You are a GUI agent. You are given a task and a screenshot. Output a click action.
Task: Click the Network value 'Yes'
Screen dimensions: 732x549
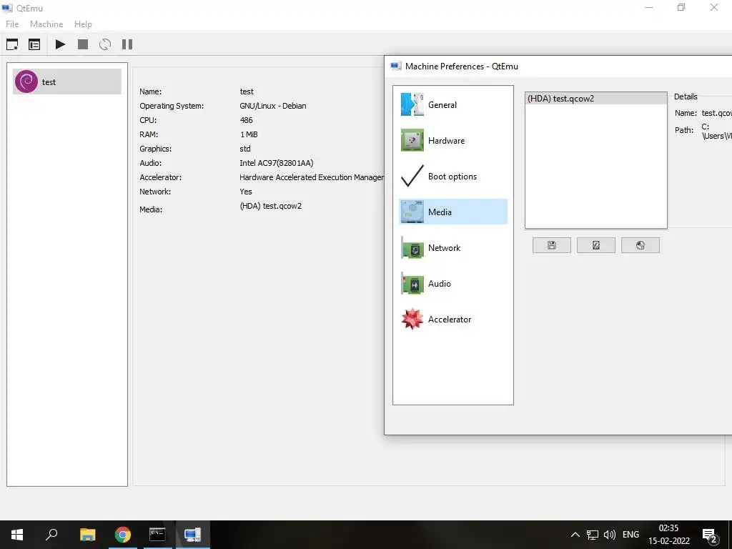[x=246, y=192]
